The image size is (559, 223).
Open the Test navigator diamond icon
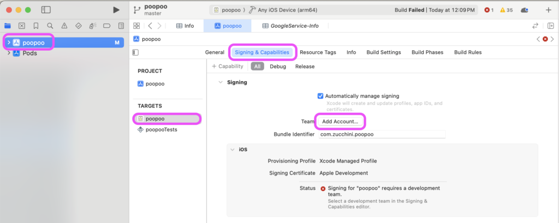pos(79,26)
